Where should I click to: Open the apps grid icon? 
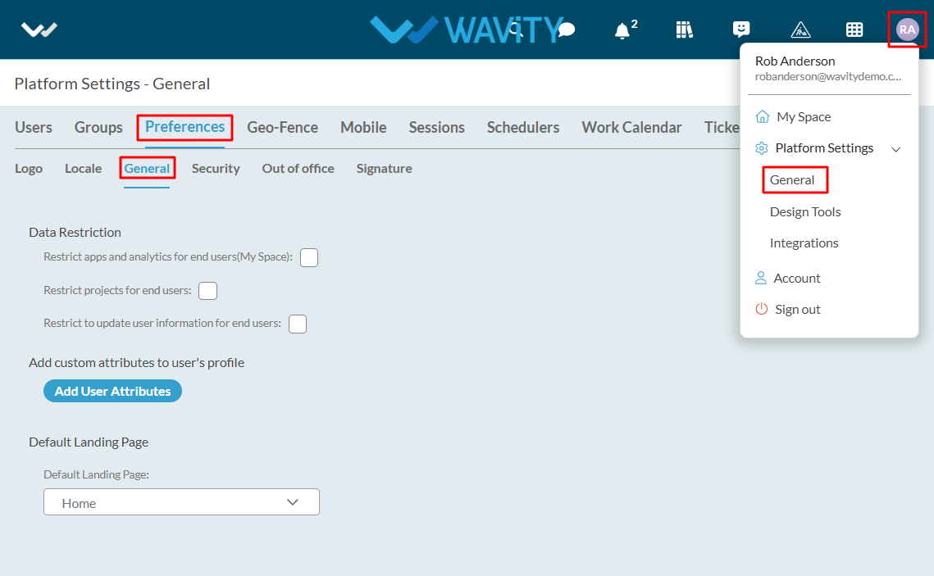coord(854,29)
